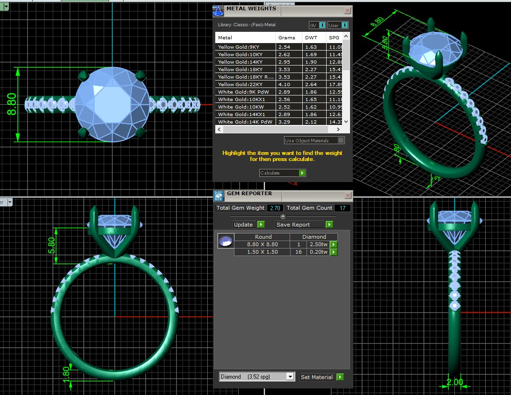Screen dimensions: 511x395
Task: Click the green arrow beside Set Material
Action: pos(340,377)
